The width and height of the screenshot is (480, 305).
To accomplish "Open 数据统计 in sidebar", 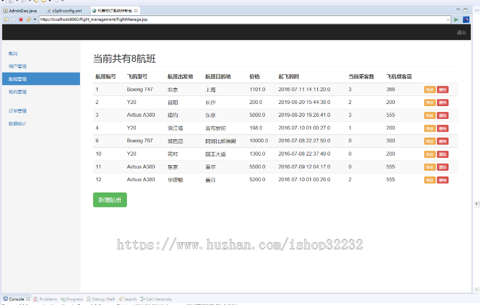I will pos(18,124).
